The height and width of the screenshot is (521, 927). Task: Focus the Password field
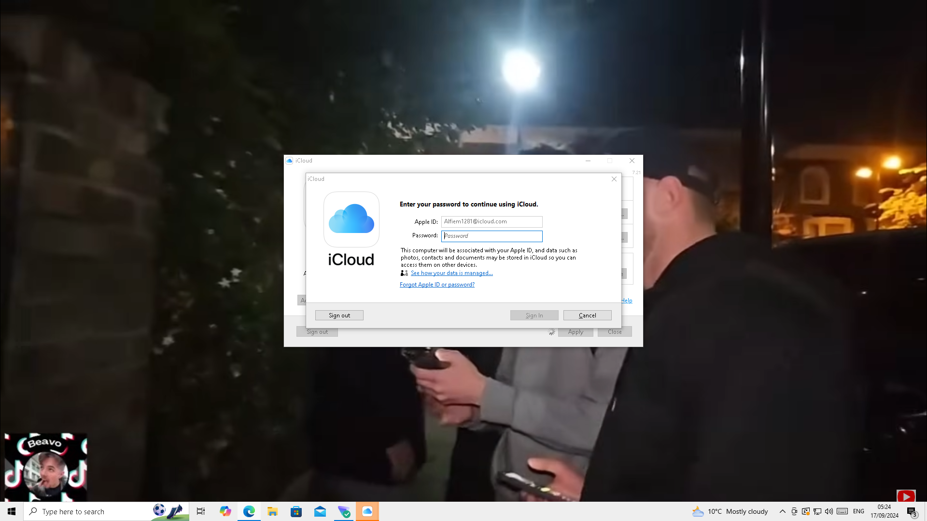[492, 236]
